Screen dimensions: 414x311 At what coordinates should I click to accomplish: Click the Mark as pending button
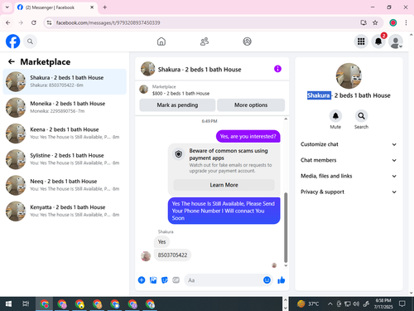coord(177,105)
